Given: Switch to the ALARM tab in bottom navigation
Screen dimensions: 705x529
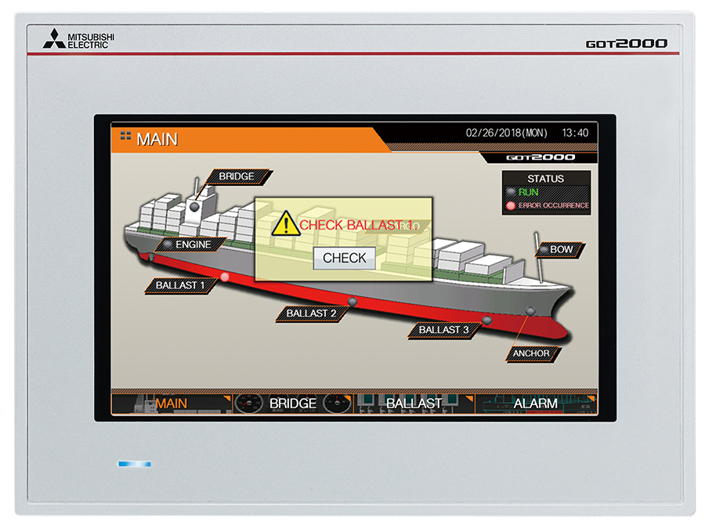Looking at the screenshot, I should [536, 404].
